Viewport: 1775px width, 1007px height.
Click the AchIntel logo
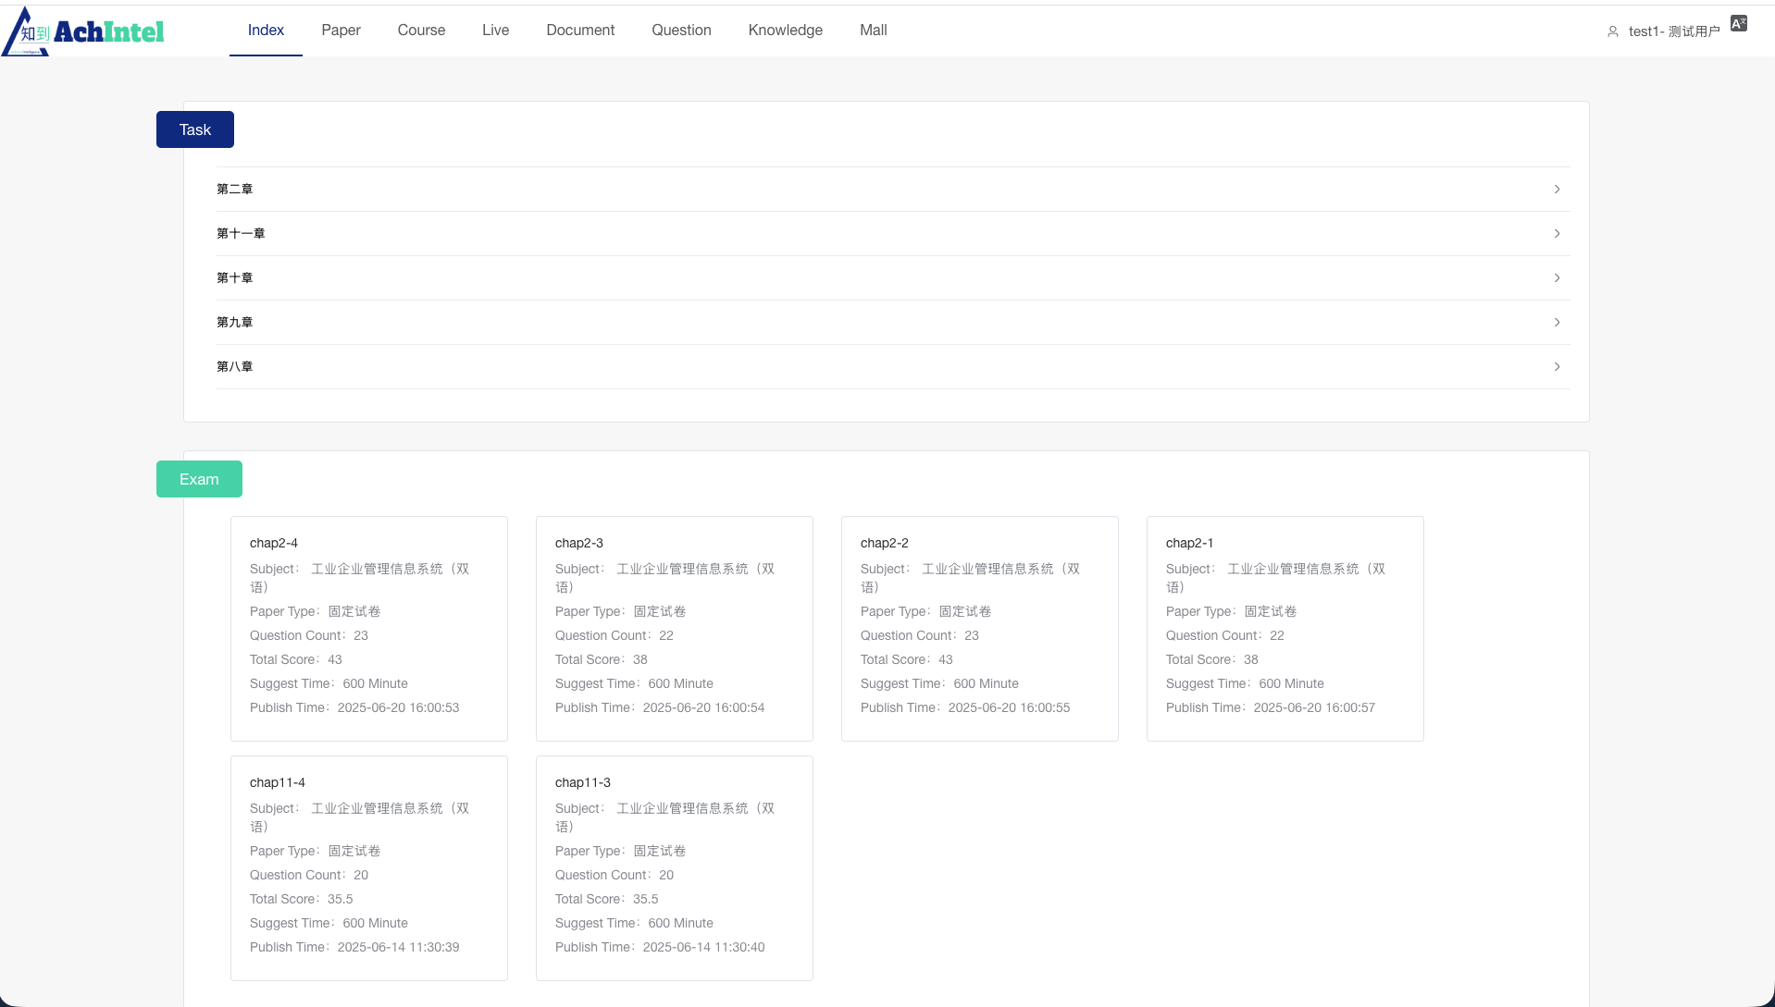pyautogui.click(x=83, y=31)
